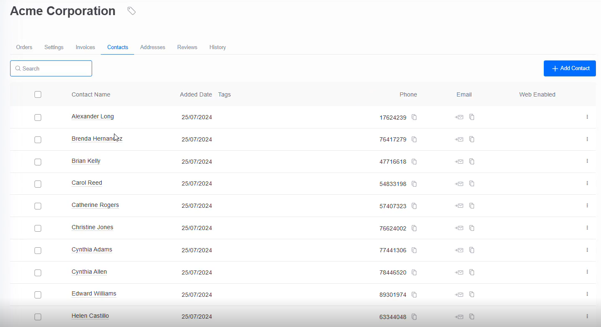Select all contacts via header checkbox
This screenshot has width=601, height=327.
click(37, 94)
